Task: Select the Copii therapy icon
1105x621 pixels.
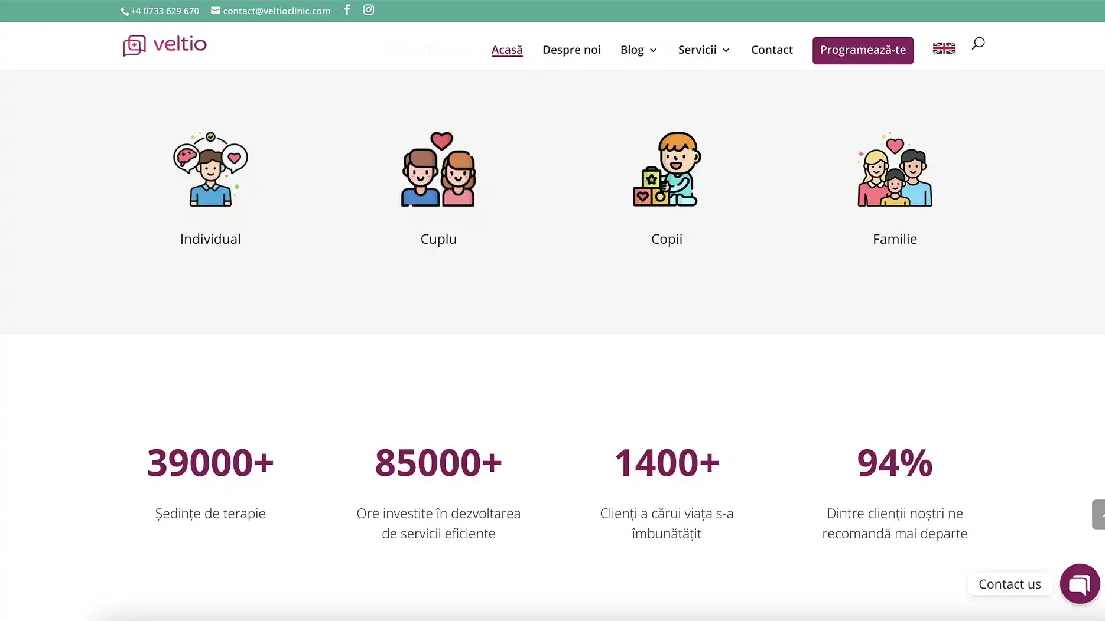Action: (x=667, y=169)
